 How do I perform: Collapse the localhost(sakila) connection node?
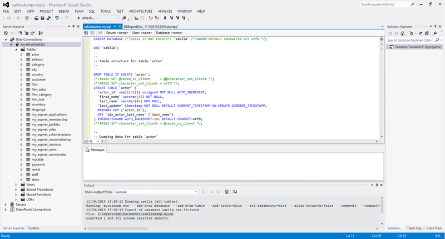[11, 44]
